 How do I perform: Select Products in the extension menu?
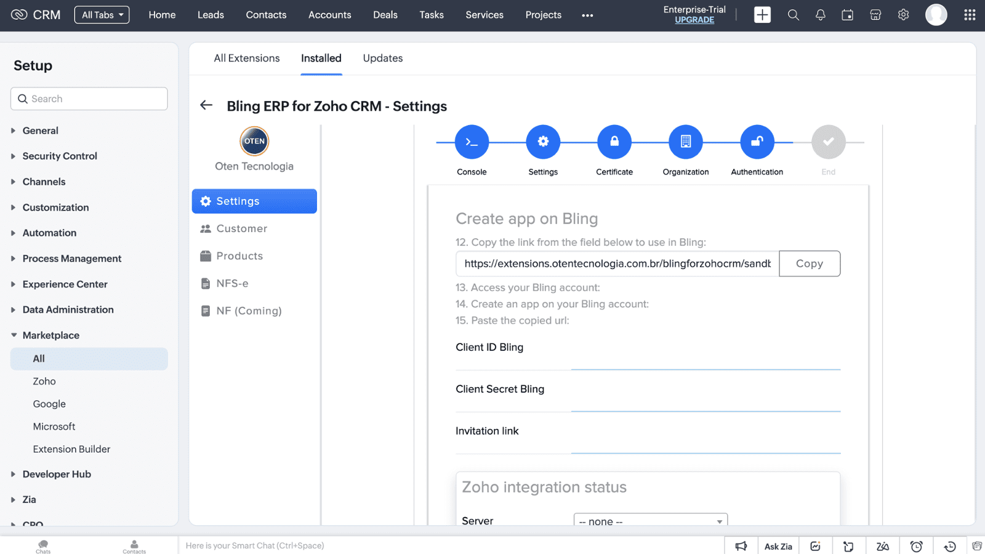pos(239,256)
